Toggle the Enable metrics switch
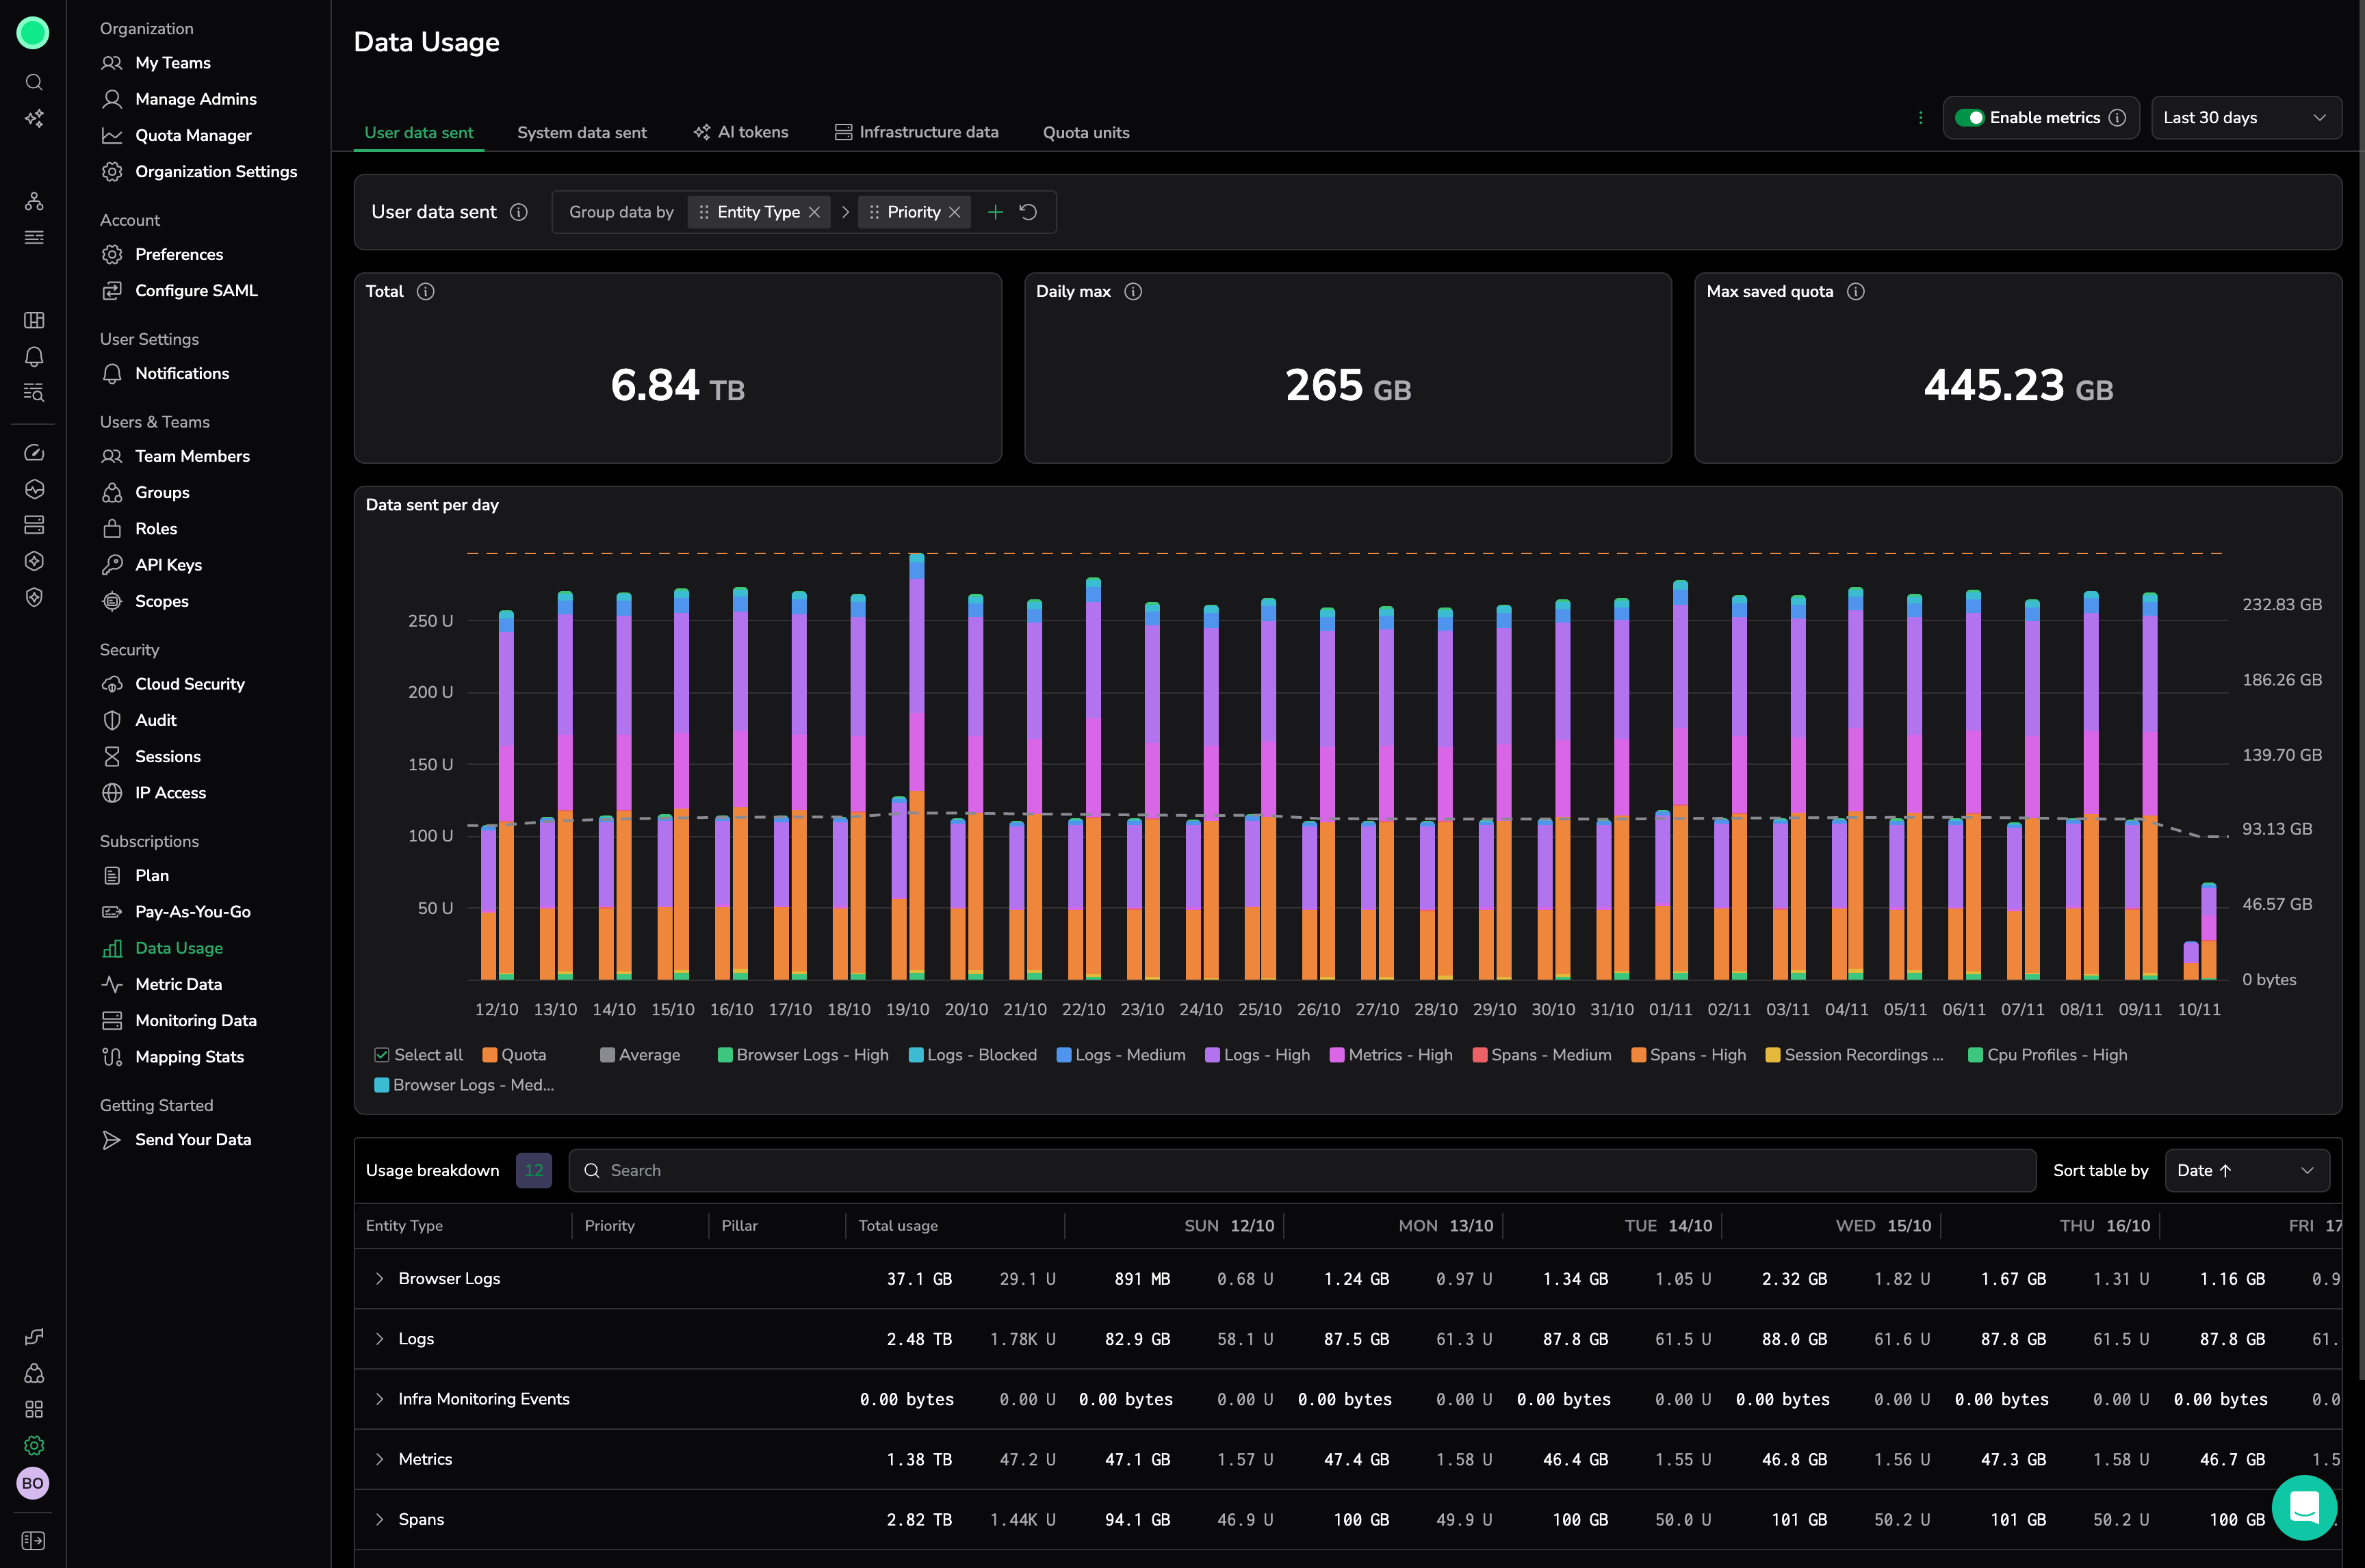This screenshot has width=2365, height=1568. coord(1969,118)
